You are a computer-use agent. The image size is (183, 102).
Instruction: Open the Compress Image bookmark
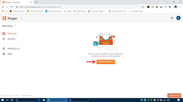[x=97, y=11]
